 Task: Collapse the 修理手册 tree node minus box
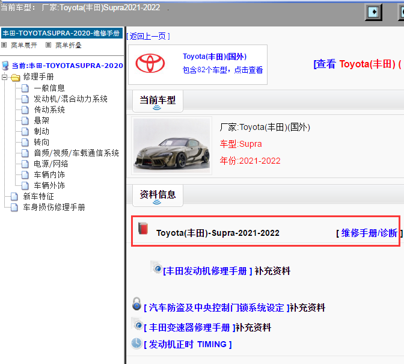4,77
